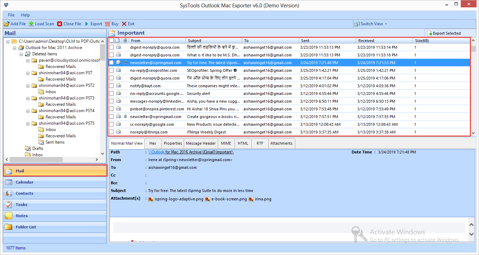Collapse shinimohan94@aol.com PST5 node

28,123
